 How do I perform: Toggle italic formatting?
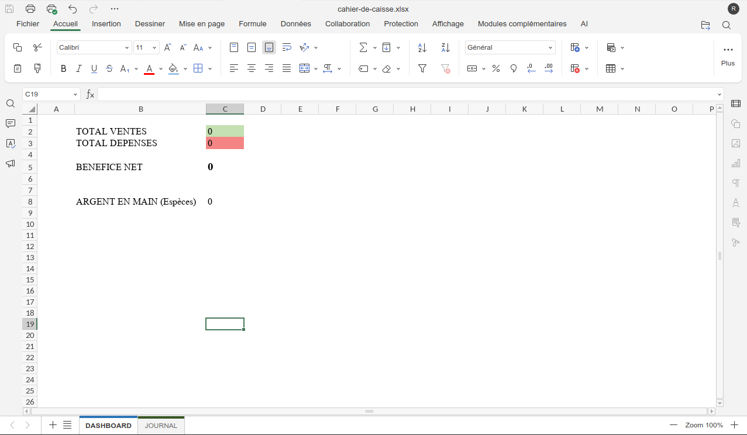(79, 68)
